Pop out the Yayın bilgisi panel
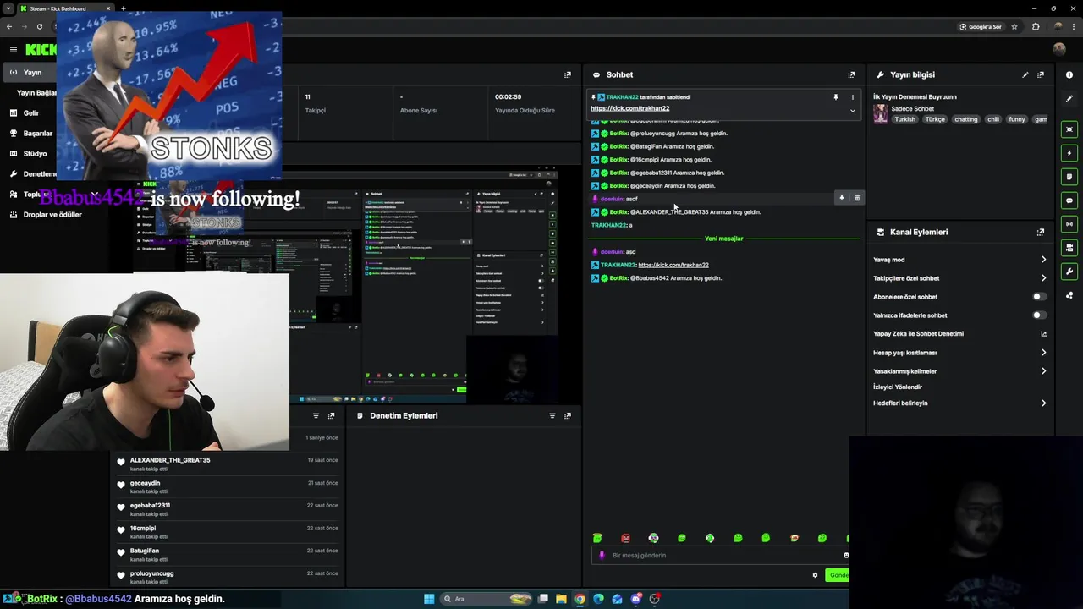The width and height of the screenshot is (1083, 609). click(1041, 74)
